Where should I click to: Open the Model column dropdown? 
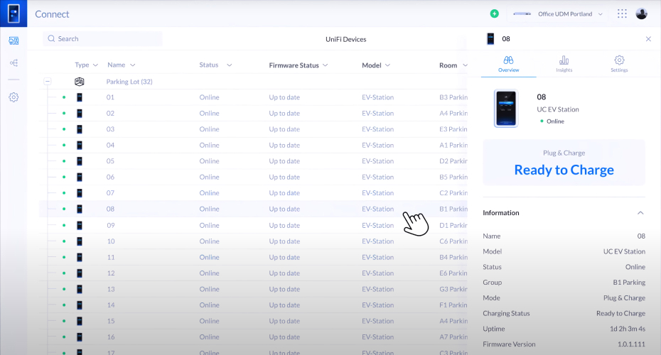pyautogui.click(x=388, y=65)
